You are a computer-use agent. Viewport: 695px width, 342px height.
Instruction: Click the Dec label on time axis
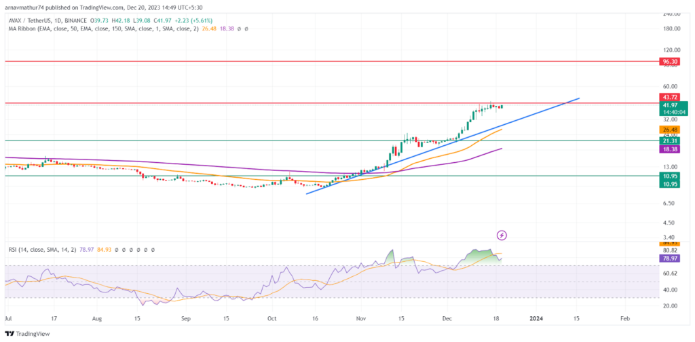[x=448, y=318]
